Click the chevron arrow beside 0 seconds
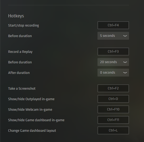 125,73
